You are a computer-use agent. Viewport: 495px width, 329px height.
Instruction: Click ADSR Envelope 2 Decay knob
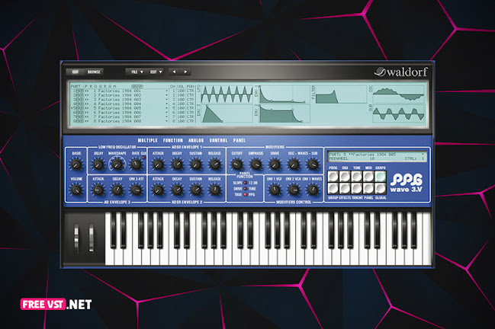pyautogui.click(x=177, y=190)
